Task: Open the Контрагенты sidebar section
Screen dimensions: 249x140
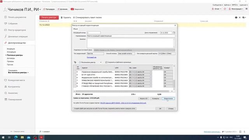Action: [14, 87]
